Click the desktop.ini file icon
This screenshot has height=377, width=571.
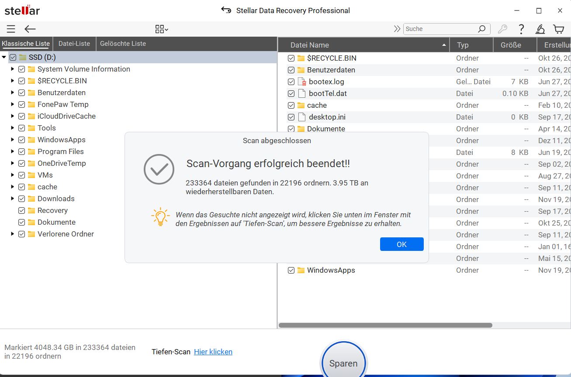[301, 117]
